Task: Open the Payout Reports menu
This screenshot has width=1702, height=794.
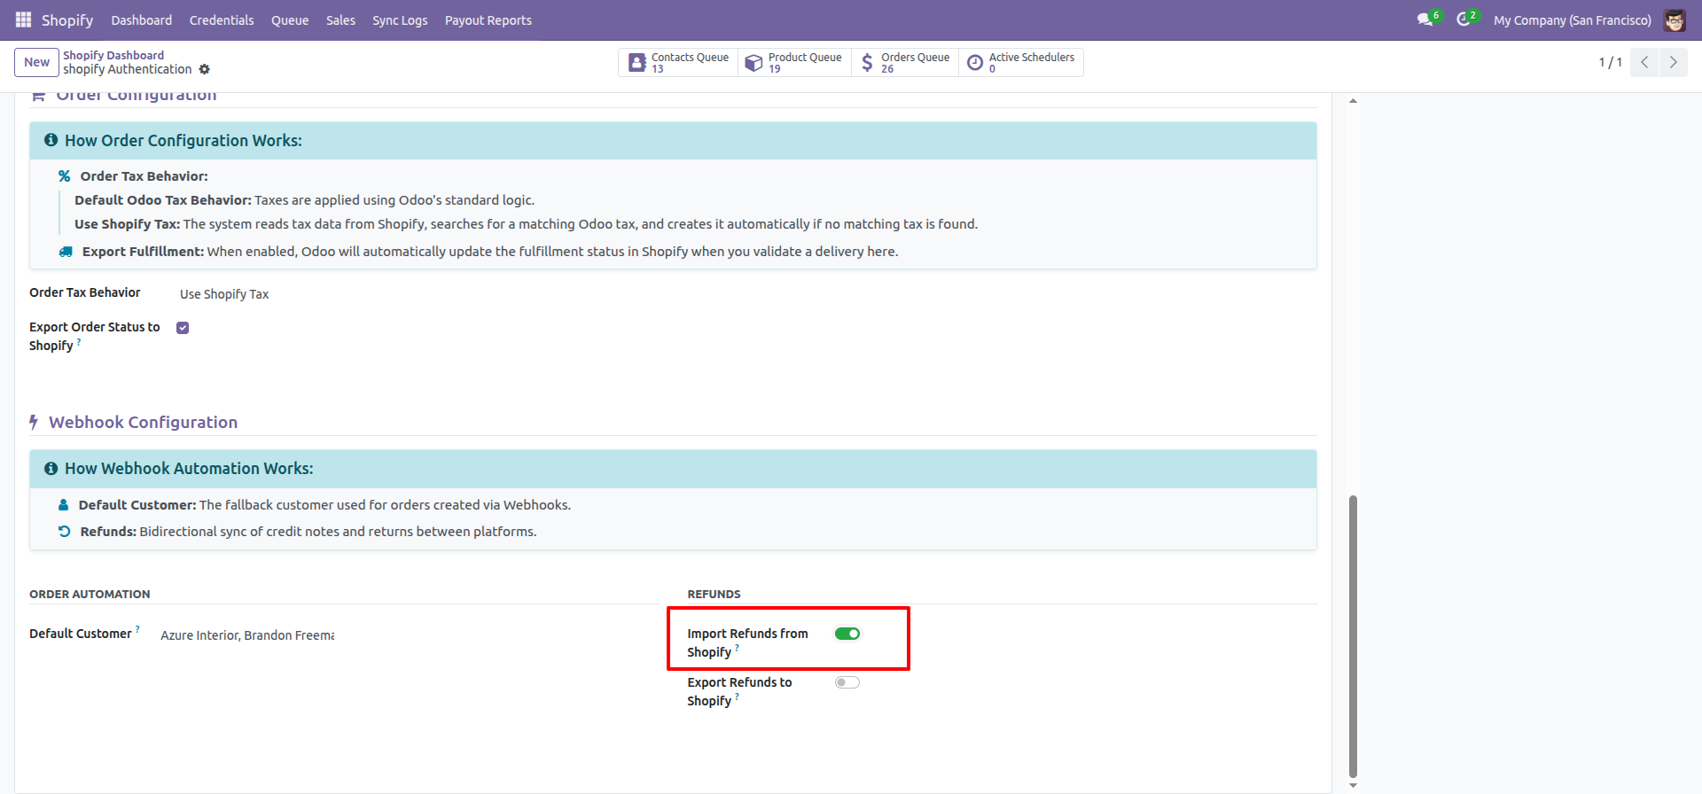Action: coord(488,19)
